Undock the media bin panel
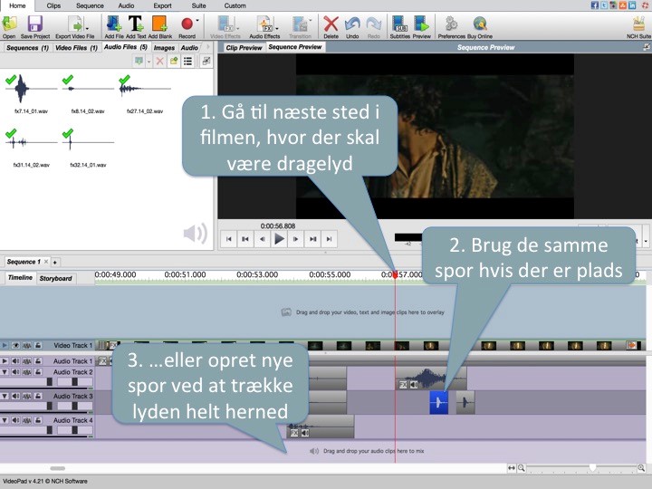The height and width of the screenshot is (489, 652). (x=206, y=62)
